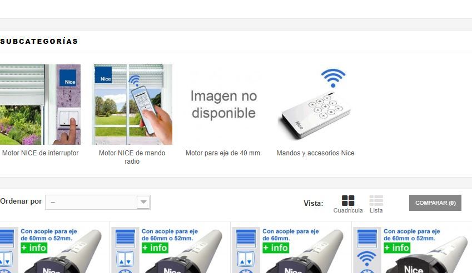Click the Mandos y accesorios Nice remote image
The image size is (472, 273).
pyautogui.click(x=315, y=104)
